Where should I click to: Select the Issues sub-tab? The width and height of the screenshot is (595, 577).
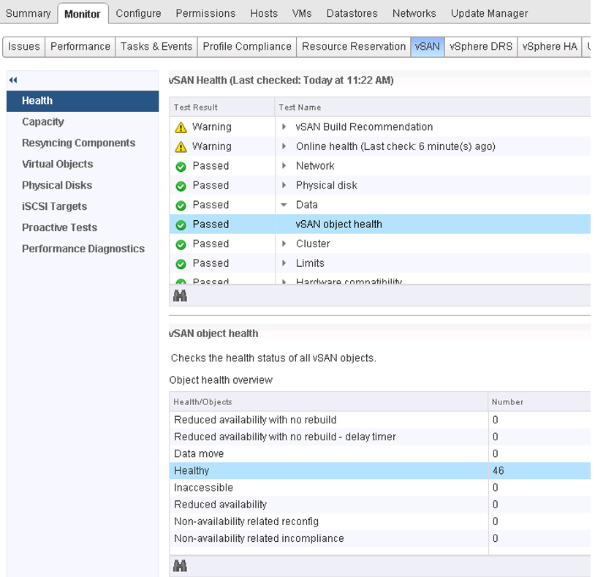tap(24, 47)
